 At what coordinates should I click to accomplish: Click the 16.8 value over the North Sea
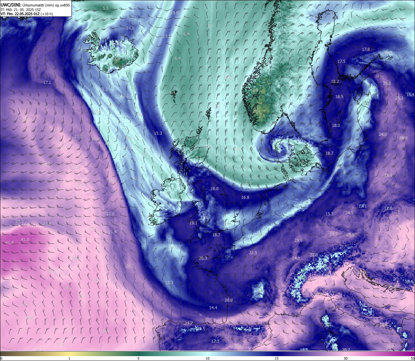[x=245, y=197]
